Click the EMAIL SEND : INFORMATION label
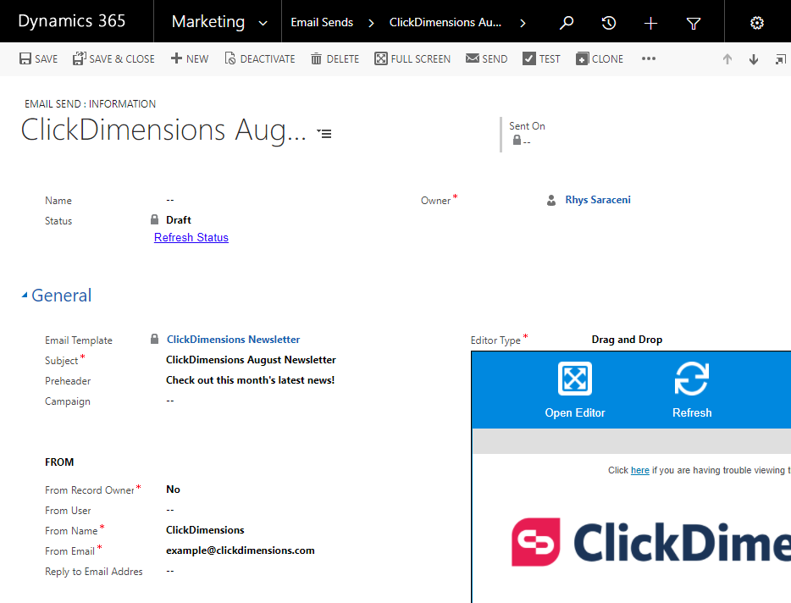 click(91, 104)
